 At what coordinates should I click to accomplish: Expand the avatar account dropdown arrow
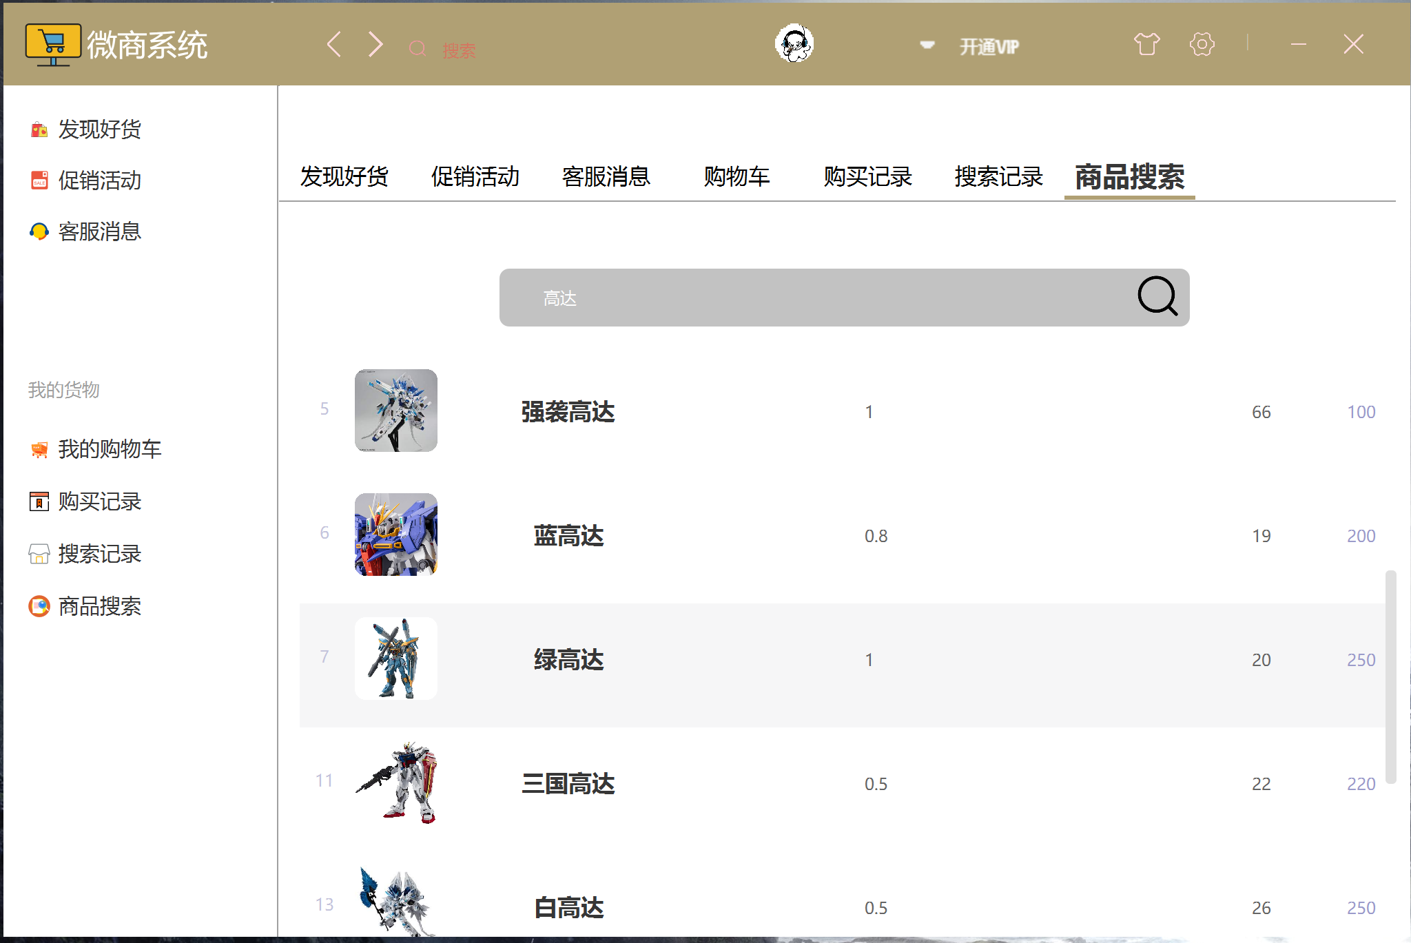click(927, 44)
